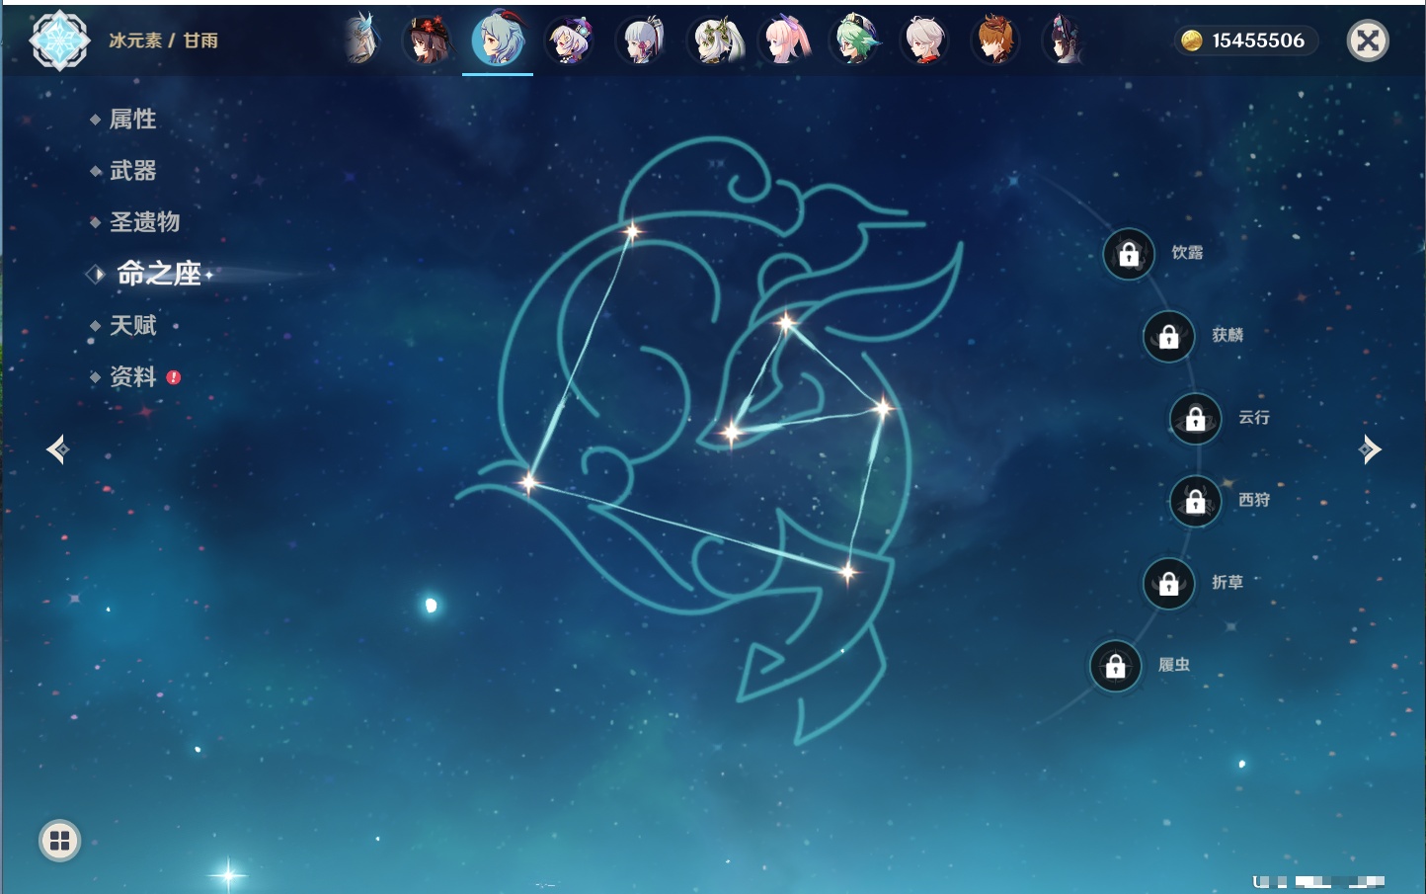Switch to the Qiqi character portrait
Viewport: 1426px width, 894px height.
coord(569,41)
